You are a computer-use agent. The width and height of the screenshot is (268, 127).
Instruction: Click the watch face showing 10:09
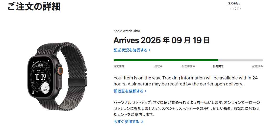click(41, 77)
